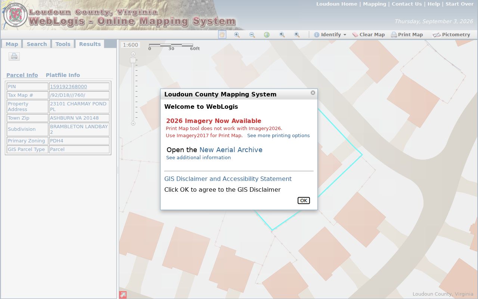
Task: Click the Clear Map eraser tool
Action: click(x=368, y=35)
